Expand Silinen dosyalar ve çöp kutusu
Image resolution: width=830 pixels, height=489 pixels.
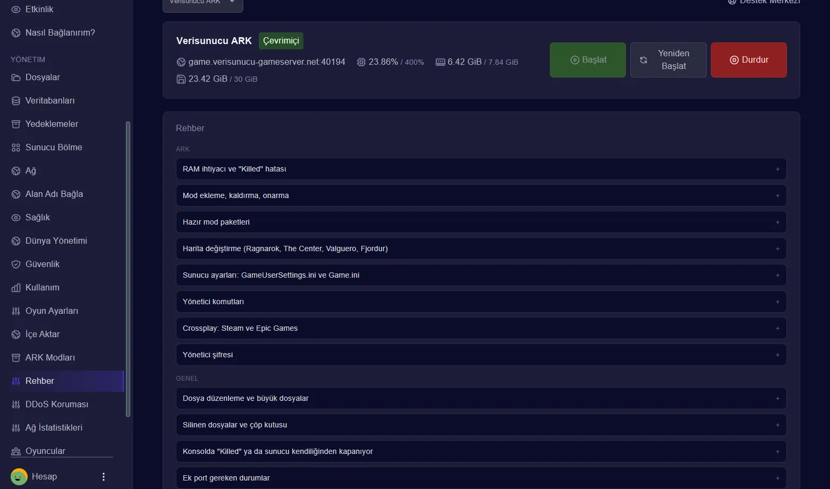tap(481, 425)
